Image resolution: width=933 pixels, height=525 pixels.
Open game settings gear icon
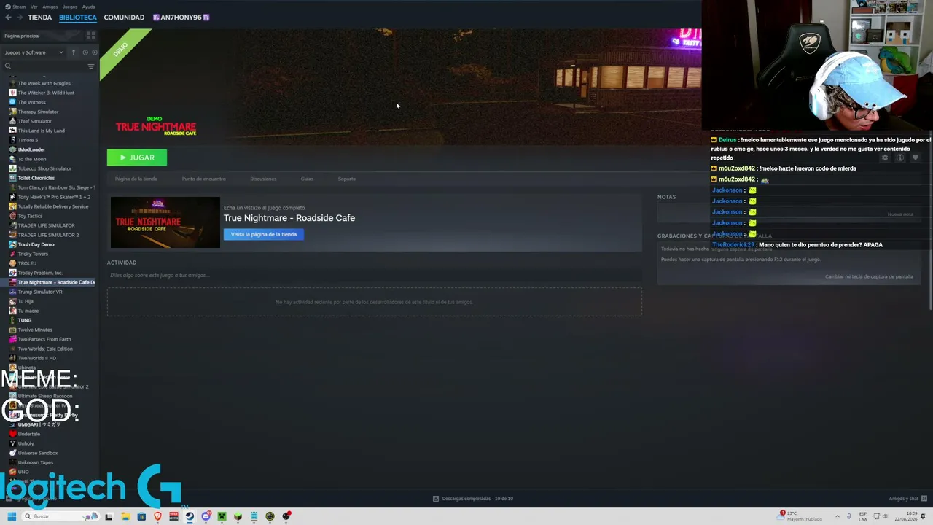tap(885, 157)
